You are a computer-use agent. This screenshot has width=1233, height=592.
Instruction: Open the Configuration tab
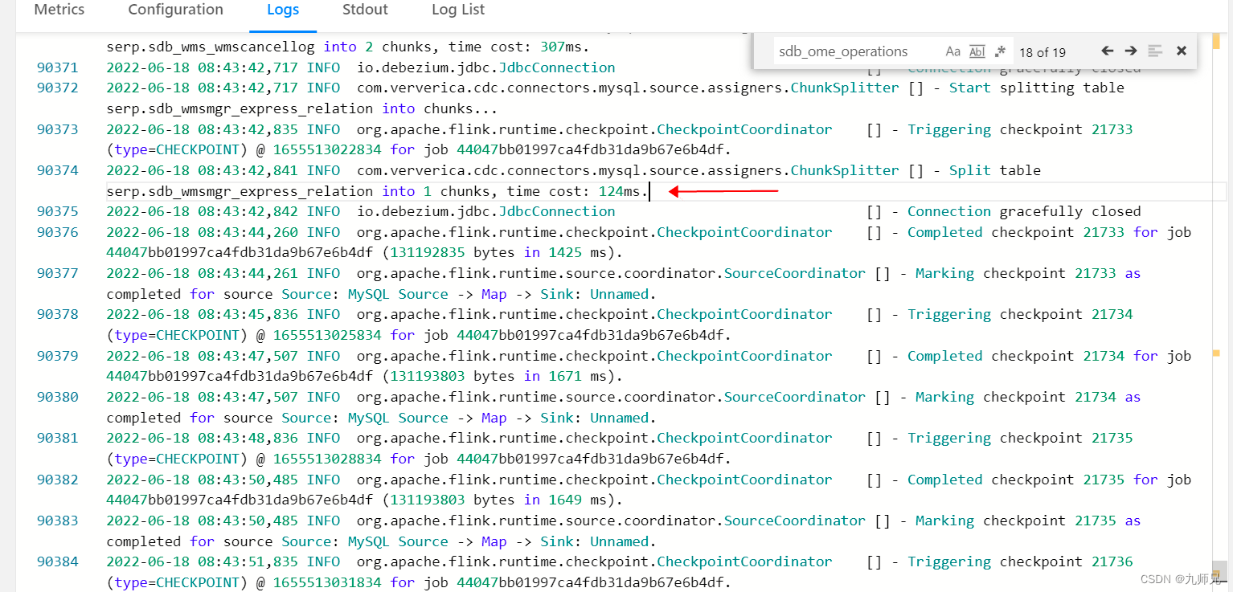175,10
